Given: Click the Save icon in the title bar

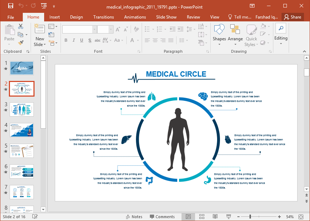Looking at the screenshot, I should point(10,6).
